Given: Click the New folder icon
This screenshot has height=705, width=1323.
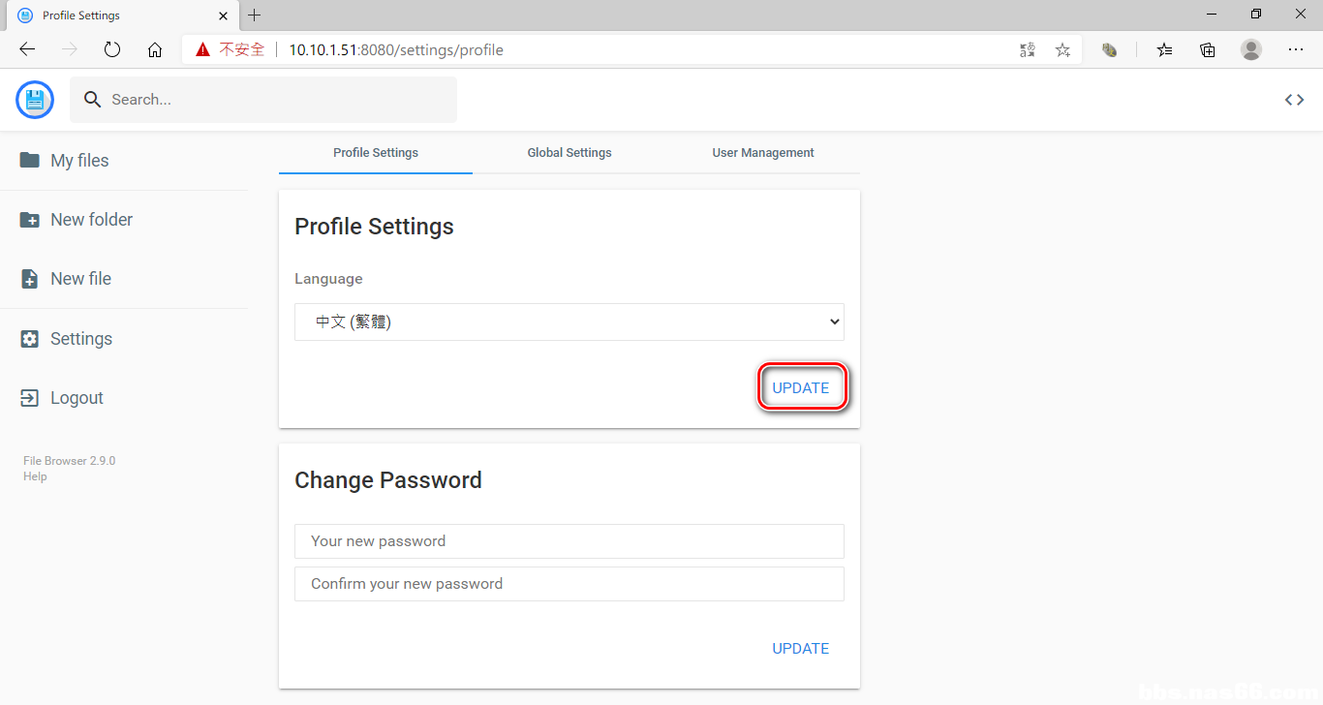Looking at the screenshot, I should pyautogui.click(x=30, y=220).
